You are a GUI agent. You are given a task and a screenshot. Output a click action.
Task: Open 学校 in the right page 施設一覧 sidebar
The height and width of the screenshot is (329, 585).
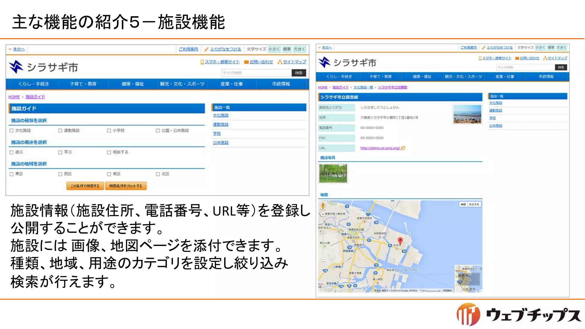pos(492,118)
